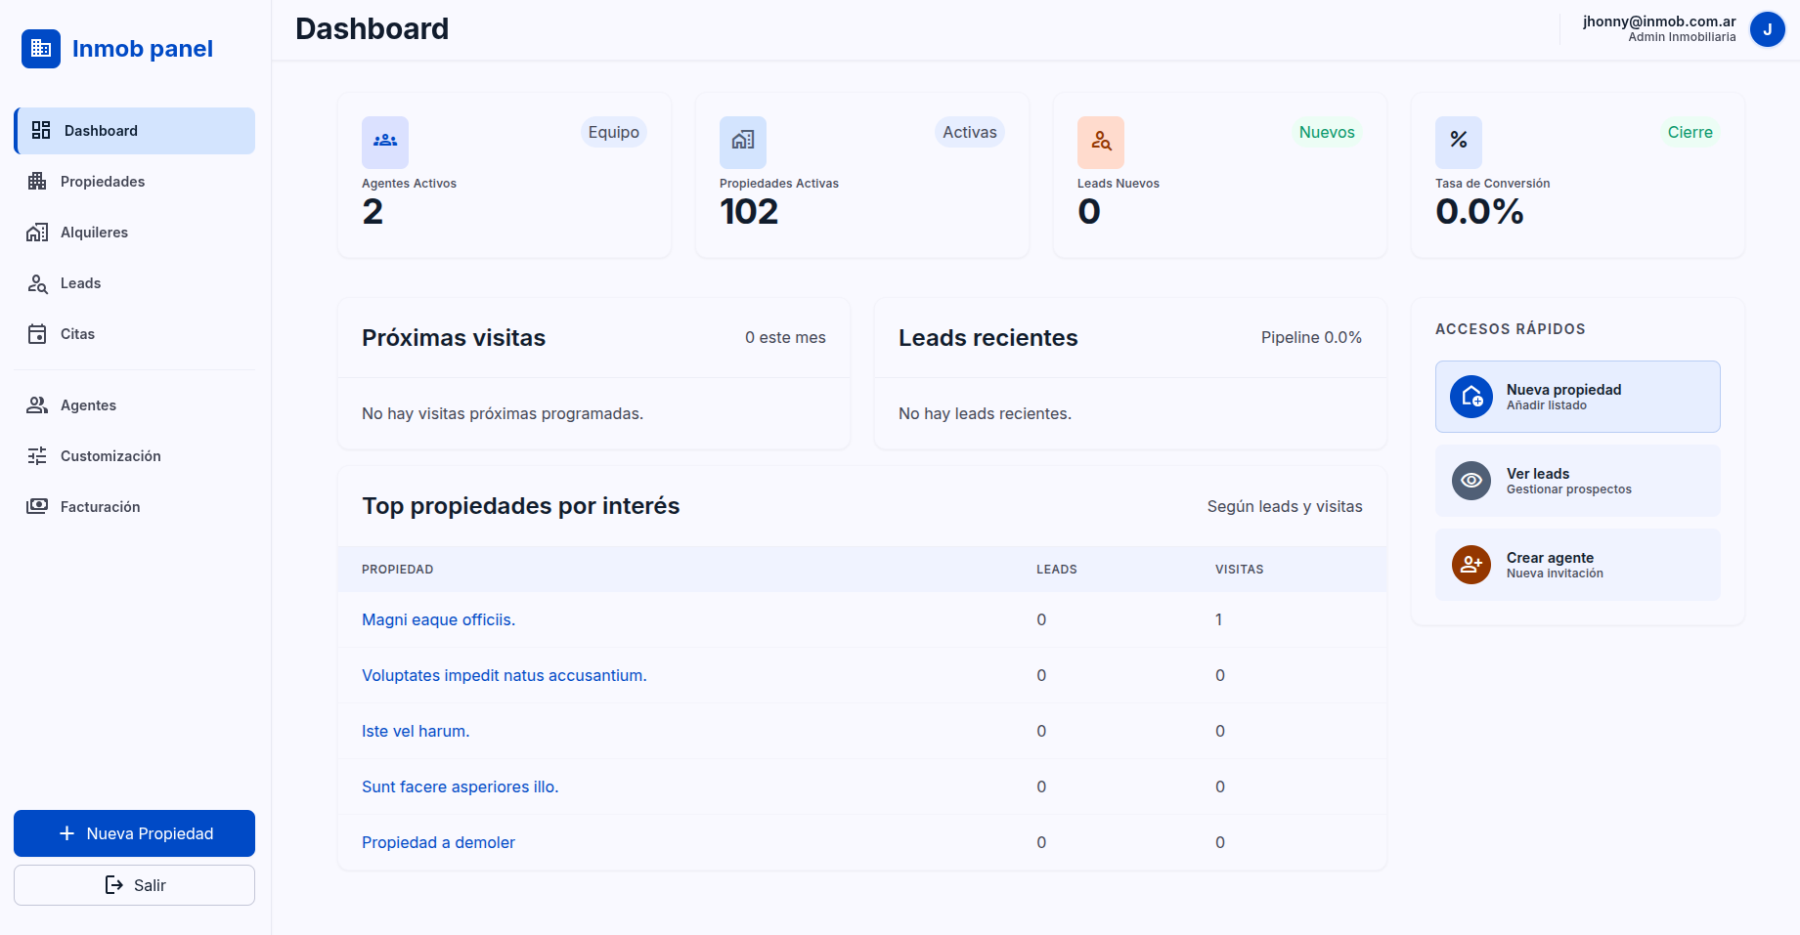Click the Activas badge on properties card
The height and width of the screenshot is (935, 1800).
(x=970, y=132)
